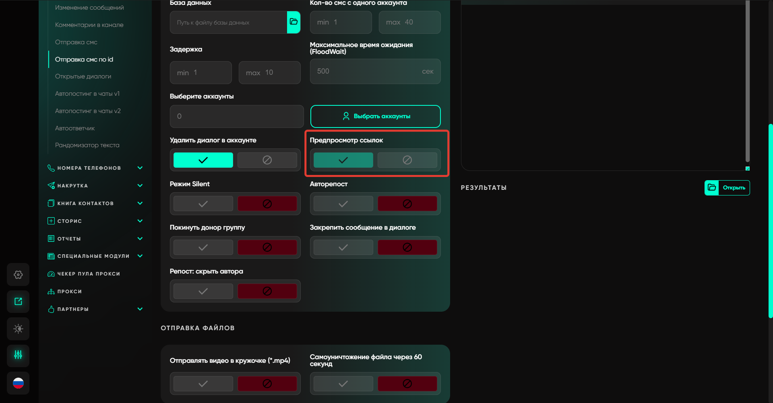773x403 pixels.
Task: Disable Удалить диалог в аккаунте option
Action: point(267,160)
